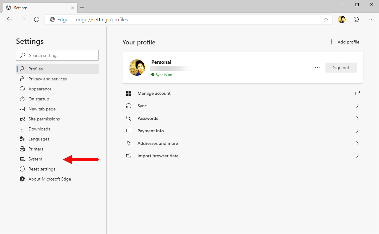
Task: Open the Settings and more menu in the toolbar
Action: 370,19
